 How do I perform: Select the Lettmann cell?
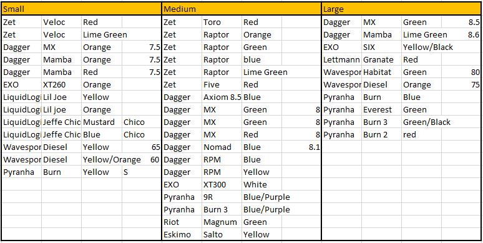tap(341, 59)
